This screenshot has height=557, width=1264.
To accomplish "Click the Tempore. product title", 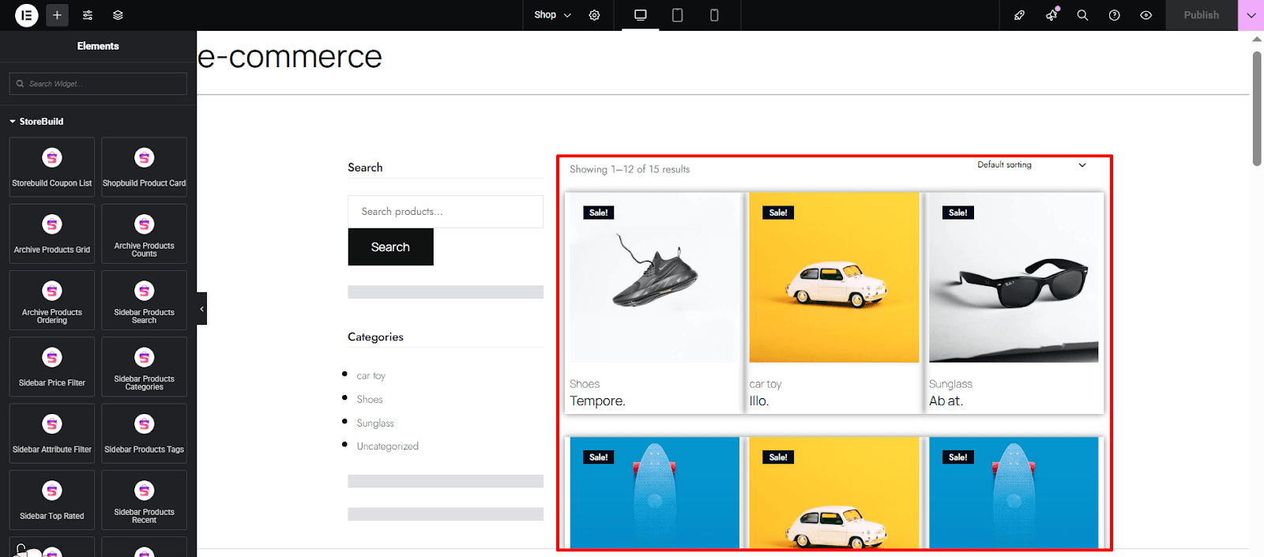I will pyautogui.click(x=597, y=401).
